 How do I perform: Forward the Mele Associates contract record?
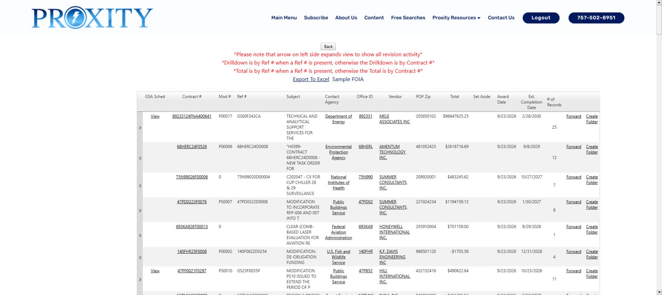click(x=574, y=116)
